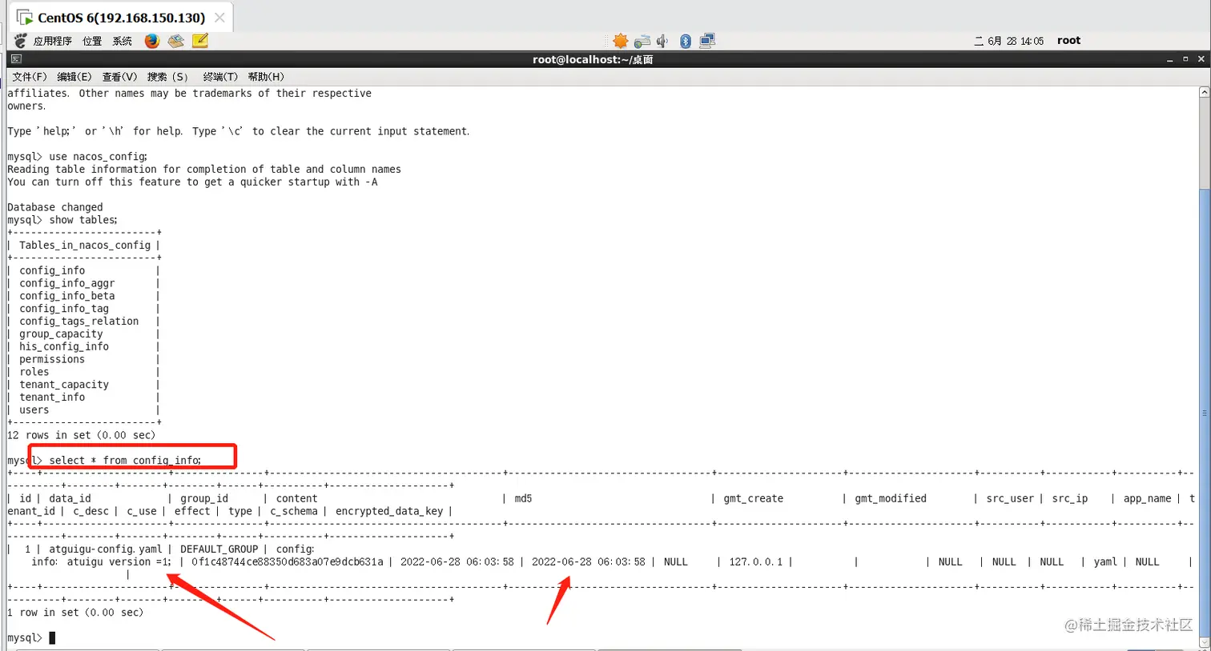Click the 'roles' table row
The width and height of the screenshot is (1211, 651).
click(x=34, y=372)
